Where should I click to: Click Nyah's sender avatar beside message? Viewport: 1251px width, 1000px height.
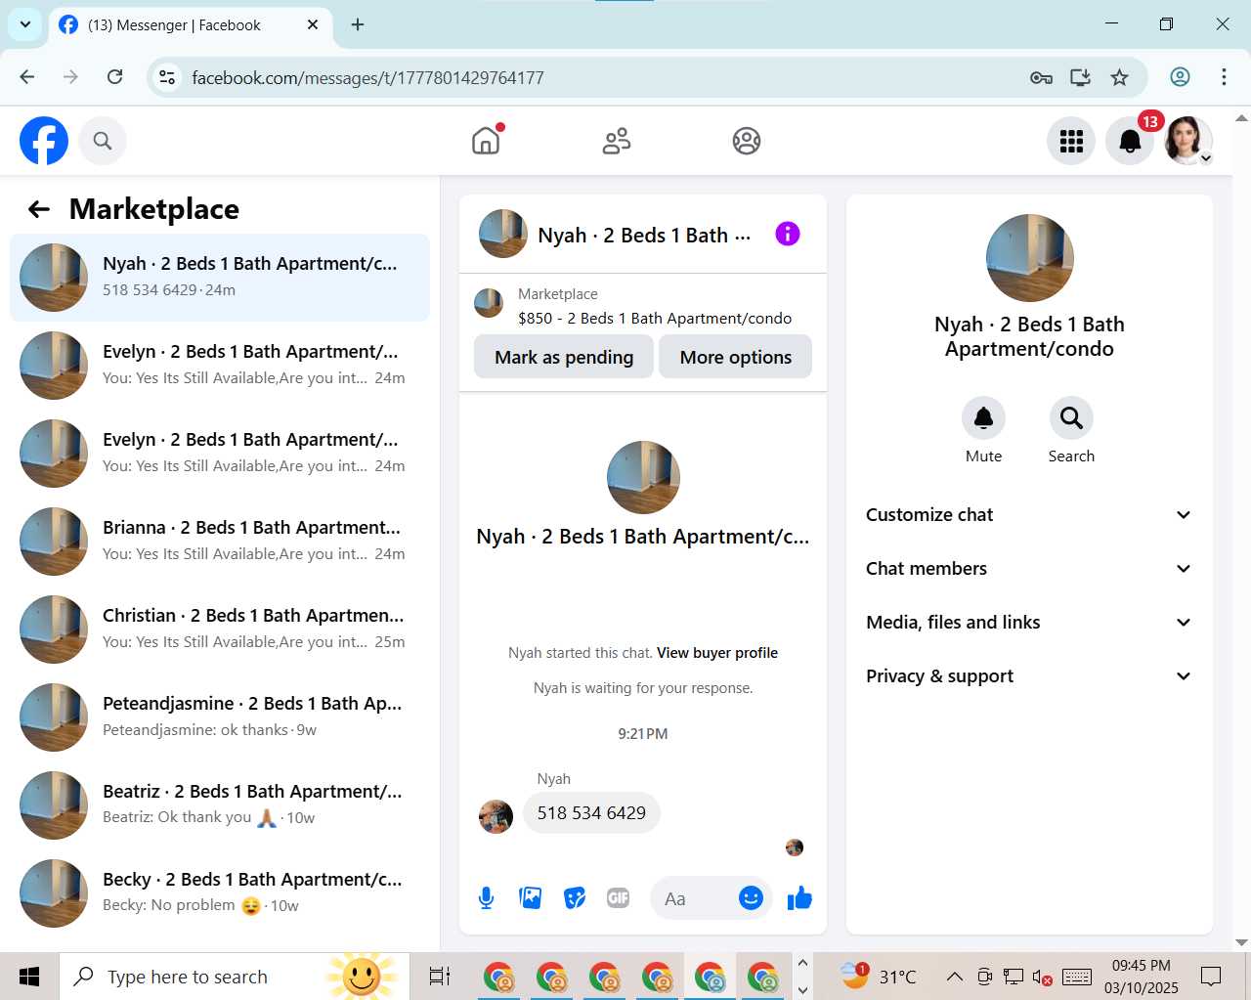point(496,816)
